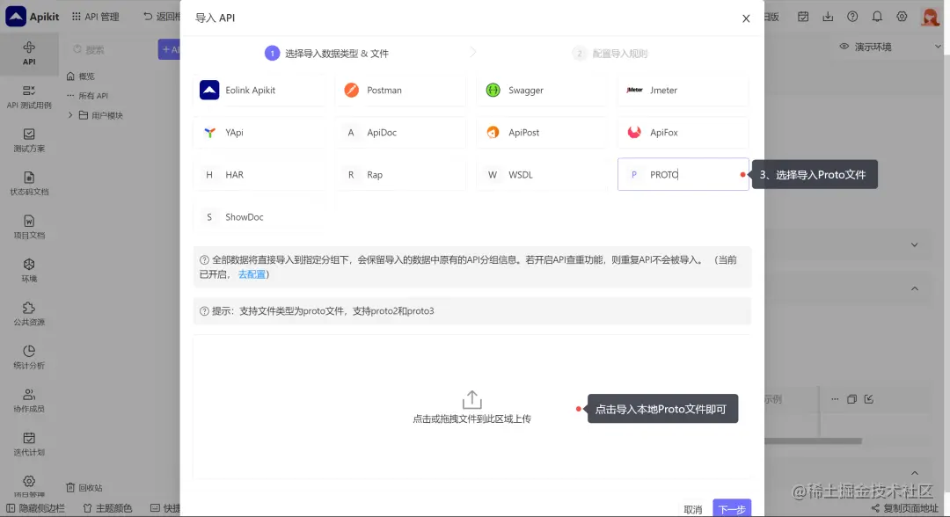Open 主题颜色 in bottom bar
Viewport: 950px width, 517px height.
click(107, 508)
